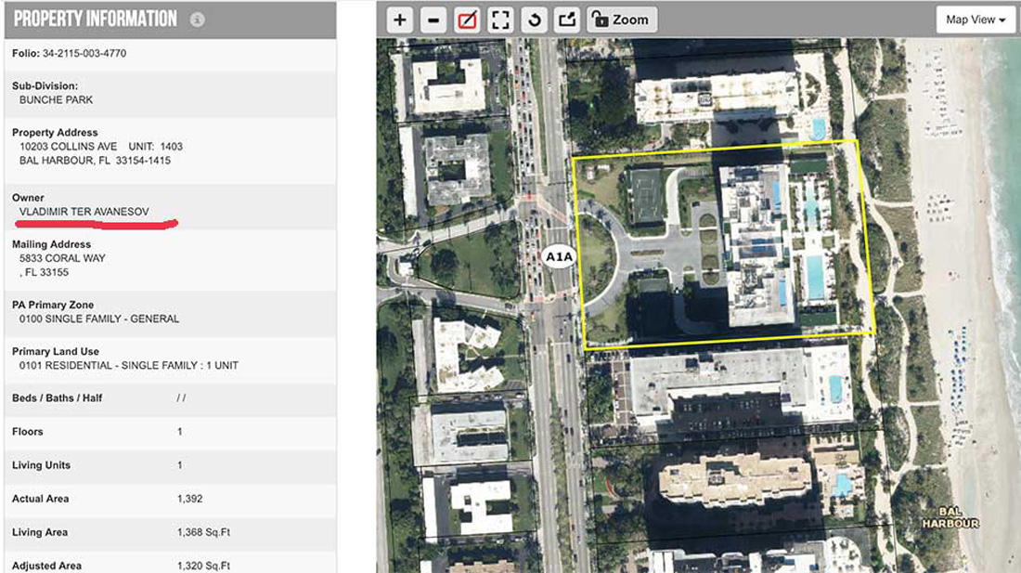Click the mailing address 5833 Coral Way
1021x573 pixels.
[62, 258]
